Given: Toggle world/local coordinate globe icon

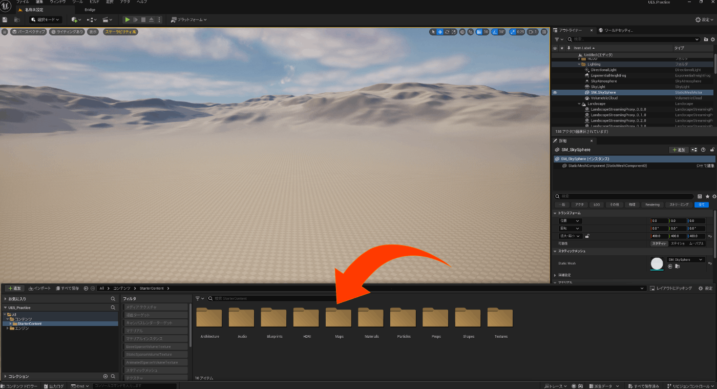Looking at the screenshot, I should pos(462,32).
